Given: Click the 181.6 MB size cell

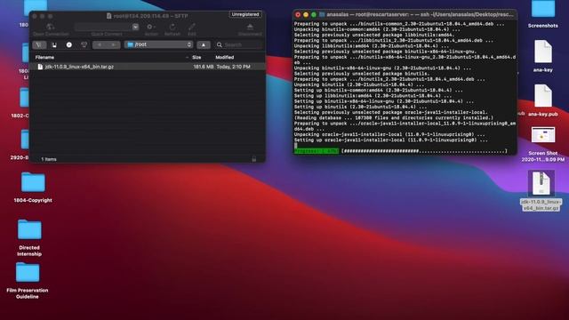Looking at the screenshot, I should [x=204, y=67].
